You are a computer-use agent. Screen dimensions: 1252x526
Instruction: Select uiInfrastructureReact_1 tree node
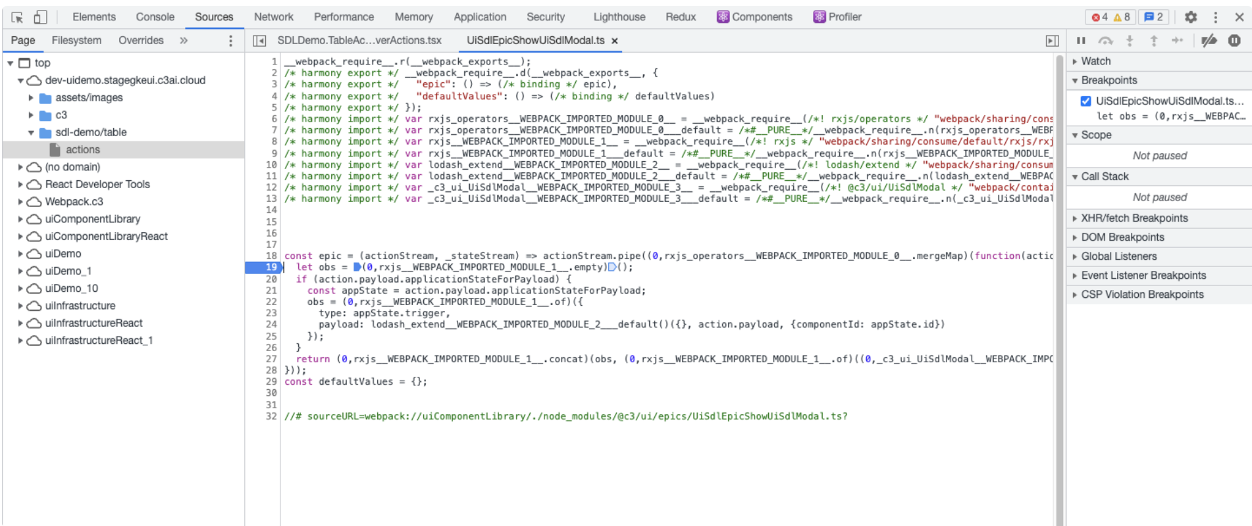[99, 341]
